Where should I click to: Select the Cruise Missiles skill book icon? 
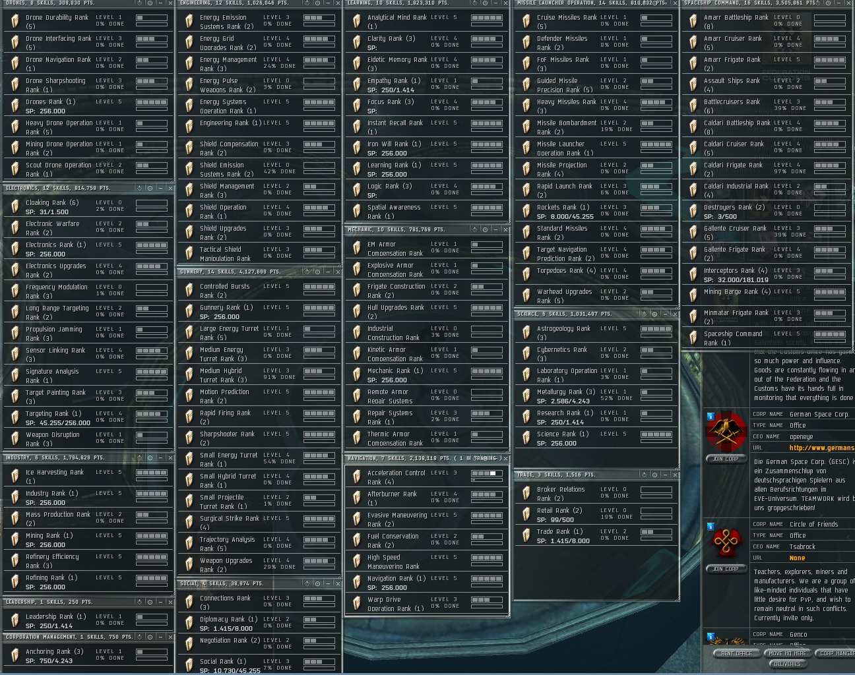click(x=526, y=22)
